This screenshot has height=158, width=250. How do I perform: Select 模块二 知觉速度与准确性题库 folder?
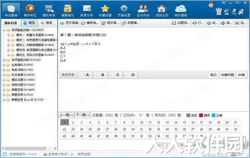(37, 40)
